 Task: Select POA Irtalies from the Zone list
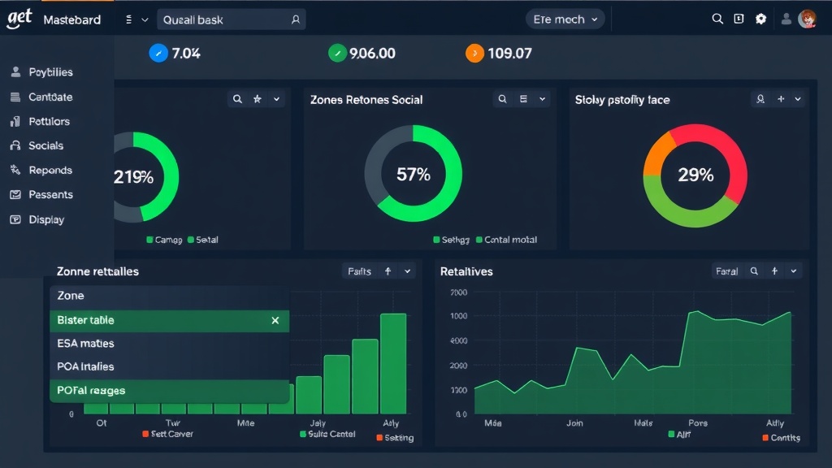(x=85, y=366)
